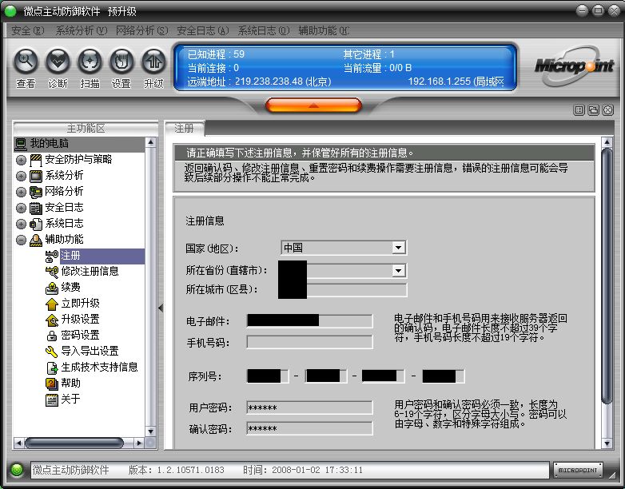Screen dimensions: 625x489
Task: Click the 立即升级 yellow arrow icon
Action: tap(52, 304)
